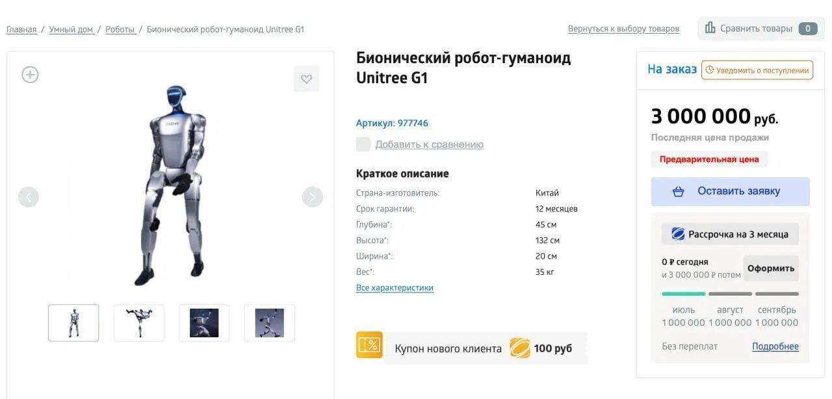Select the second robot thumbnail image

tap(139, 323)
